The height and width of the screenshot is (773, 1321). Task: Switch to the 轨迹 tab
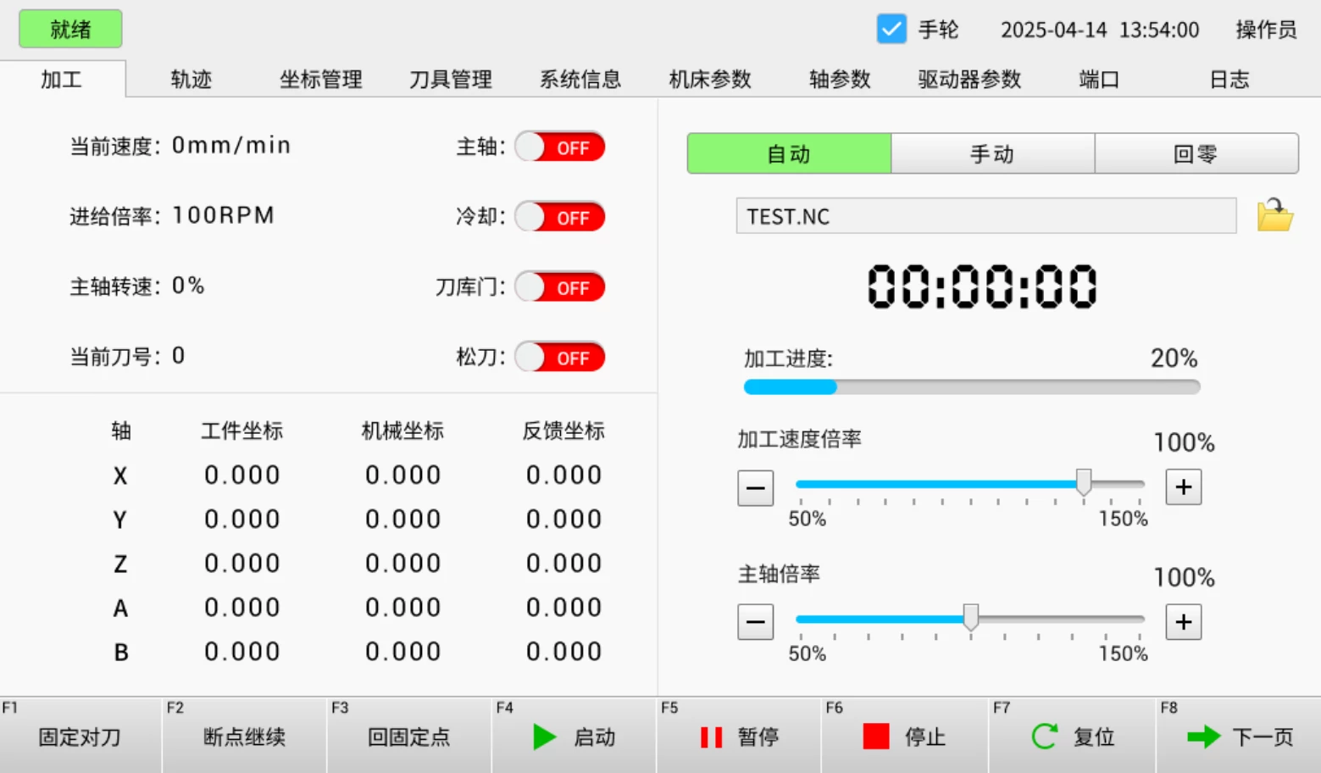click(x=191, y=80)
